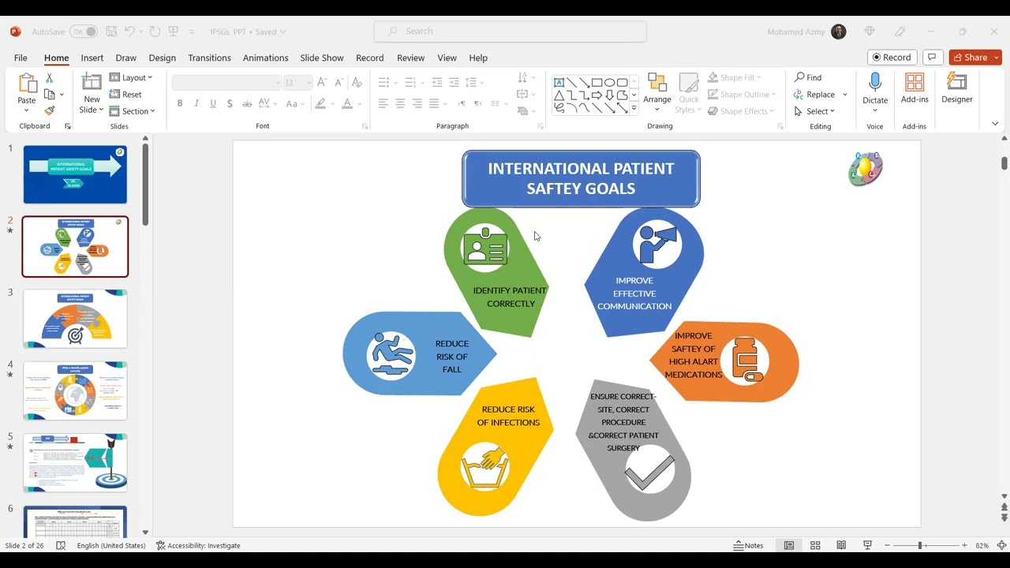Click the Find magnifier tool
The image size is (1010, 568).
click(808, 77)
